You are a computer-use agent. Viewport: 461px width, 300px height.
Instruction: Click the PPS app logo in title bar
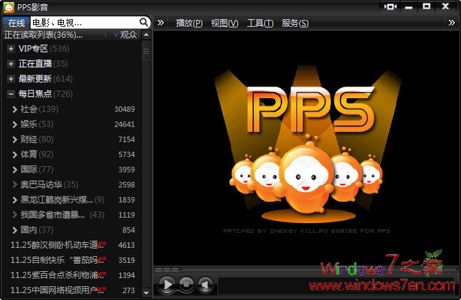coord(8,7)
